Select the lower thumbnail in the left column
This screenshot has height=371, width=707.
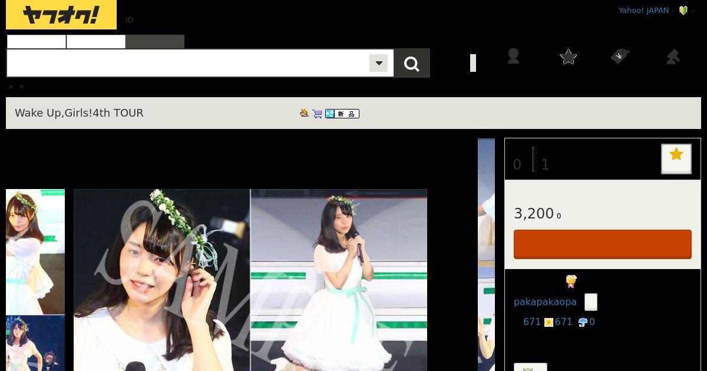pyautogui.click(x=35, y=343)
